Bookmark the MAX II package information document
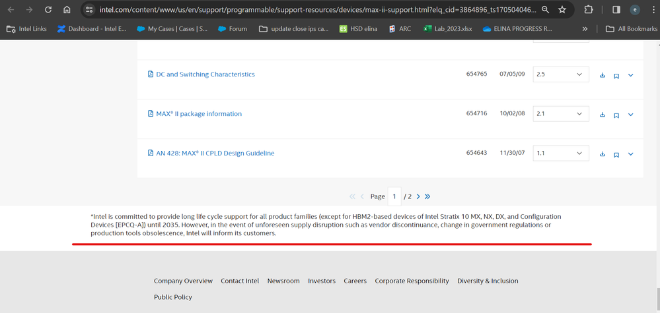 point(616,115)
